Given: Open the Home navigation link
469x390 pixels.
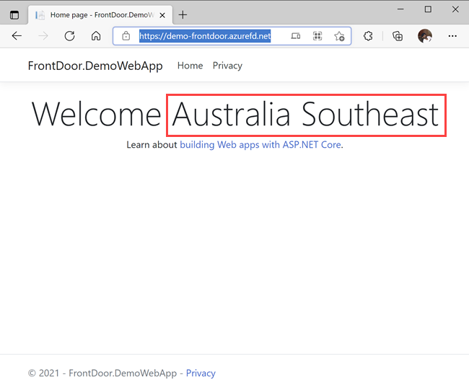Looking at the screenshot, I should (x=190, y=66).
